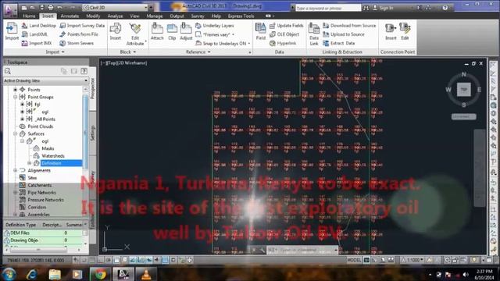Open VLC media player from taskbar

tap(146, 274)
